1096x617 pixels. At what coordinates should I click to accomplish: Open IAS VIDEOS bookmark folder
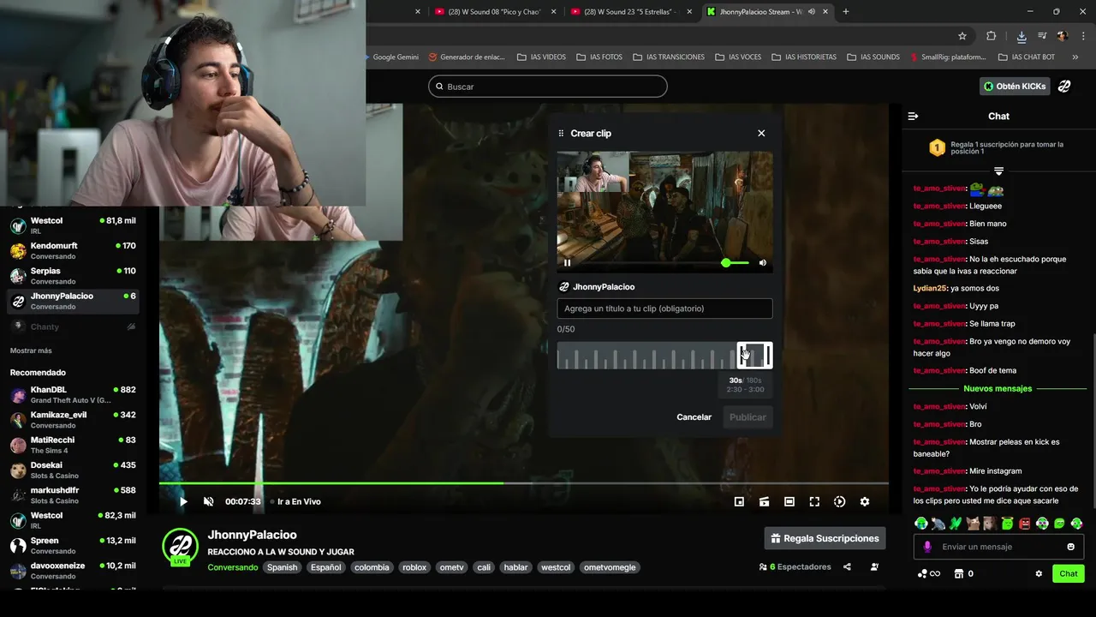click(x=541, y=57)
